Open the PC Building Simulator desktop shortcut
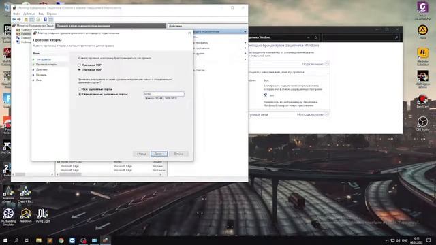 pos(8,217)
